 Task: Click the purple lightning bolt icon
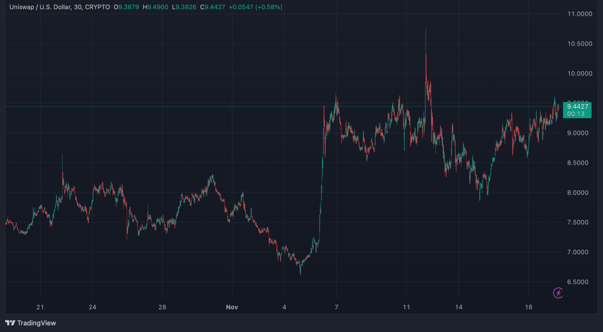click(x=558, y=293)
